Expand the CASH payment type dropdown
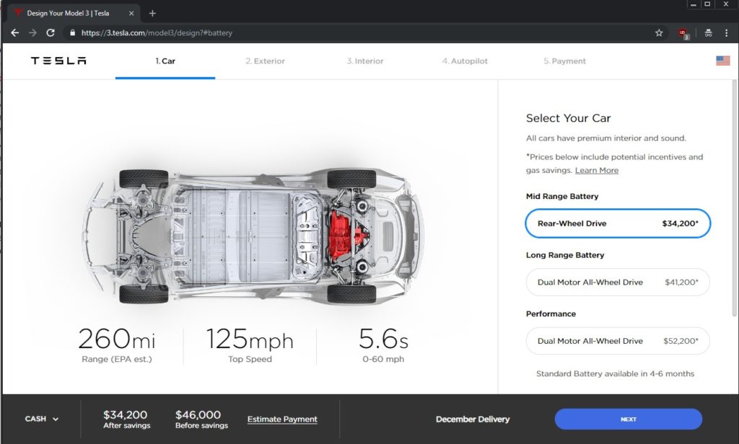This screenshot has width=739, height=444. [x=41, y=419]
